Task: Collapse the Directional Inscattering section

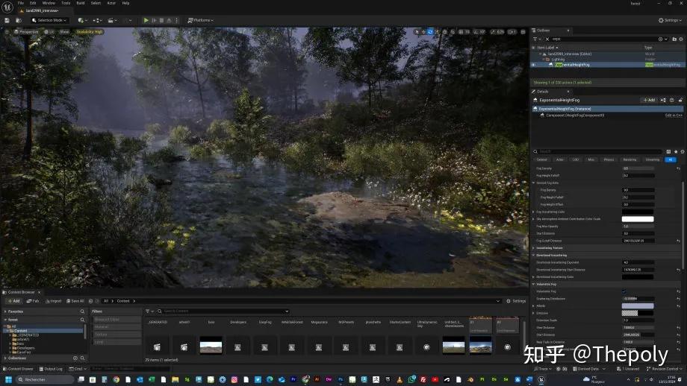Action: point(533,256)
